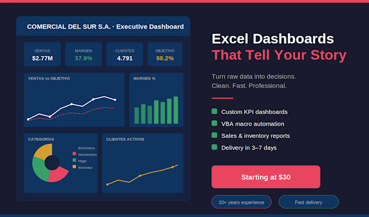The image size is (369, 217).
Task: Select the Fast delivery badge
Action: pyautogui.click(x=309, y=202)
